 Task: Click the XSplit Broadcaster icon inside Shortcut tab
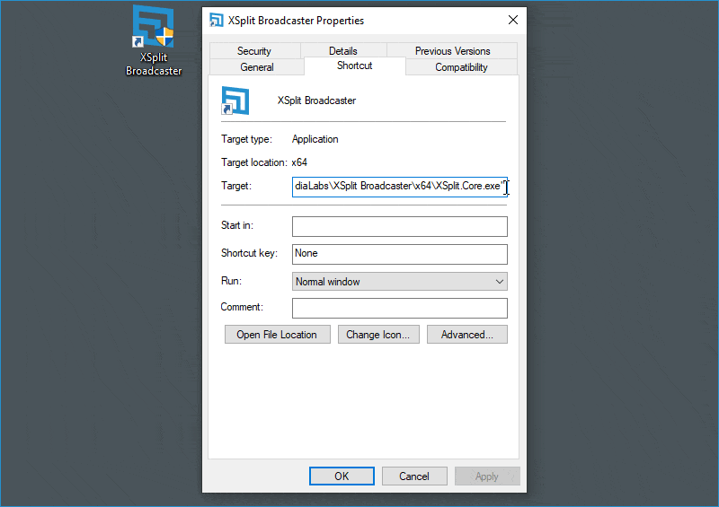(x=235, y=101)
